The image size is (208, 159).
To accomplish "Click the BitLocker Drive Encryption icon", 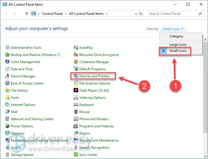I will (76, 55).
